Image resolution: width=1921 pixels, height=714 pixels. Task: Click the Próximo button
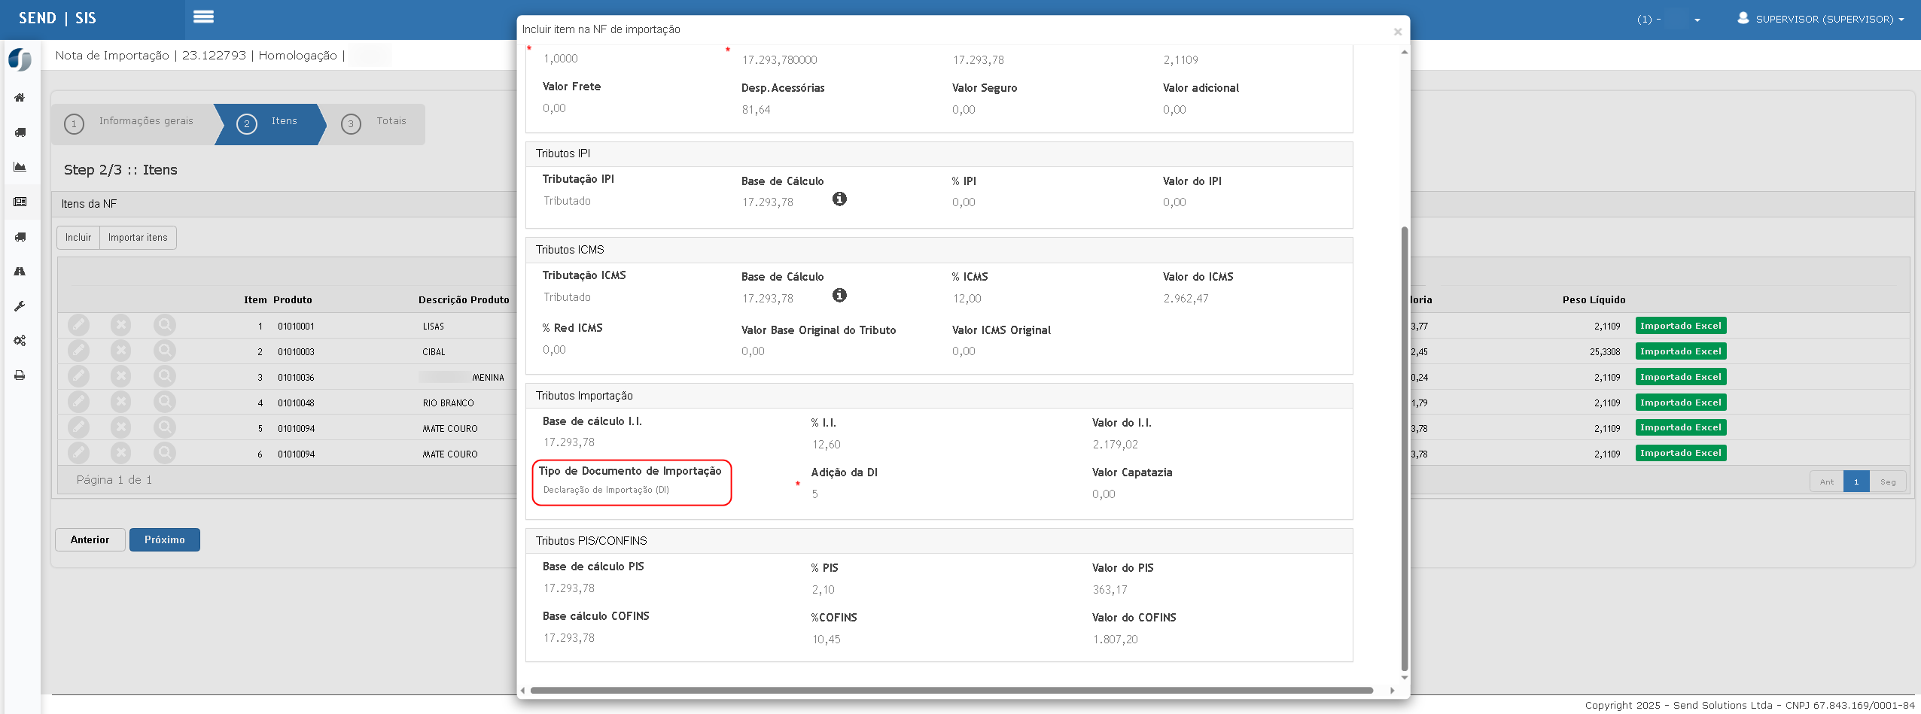pos(164,540)
